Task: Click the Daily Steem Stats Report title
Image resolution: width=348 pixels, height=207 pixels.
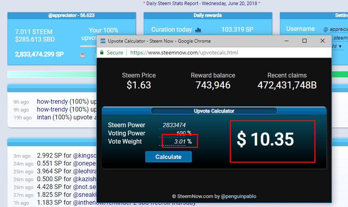Action: point(202,4)
